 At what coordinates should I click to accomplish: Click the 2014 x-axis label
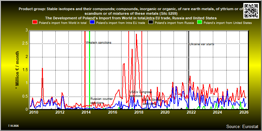tap(86, 112)
